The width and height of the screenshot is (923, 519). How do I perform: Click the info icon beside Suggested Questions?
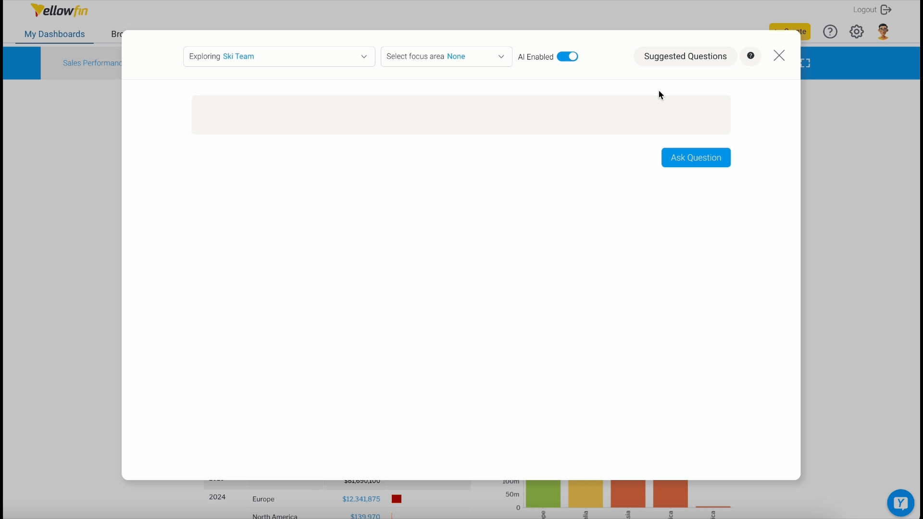click(x=751, y=56)
